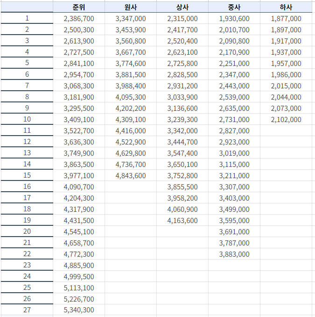Click the 2,090,800 cell
The height and width of the screenshot is (317, 315).
click(234, 41)
